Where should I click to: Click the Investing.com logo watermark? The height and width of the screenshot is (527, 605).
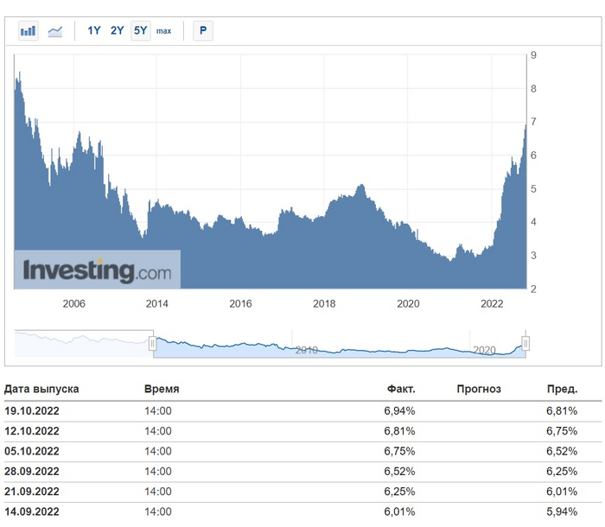tap(97, 270)
